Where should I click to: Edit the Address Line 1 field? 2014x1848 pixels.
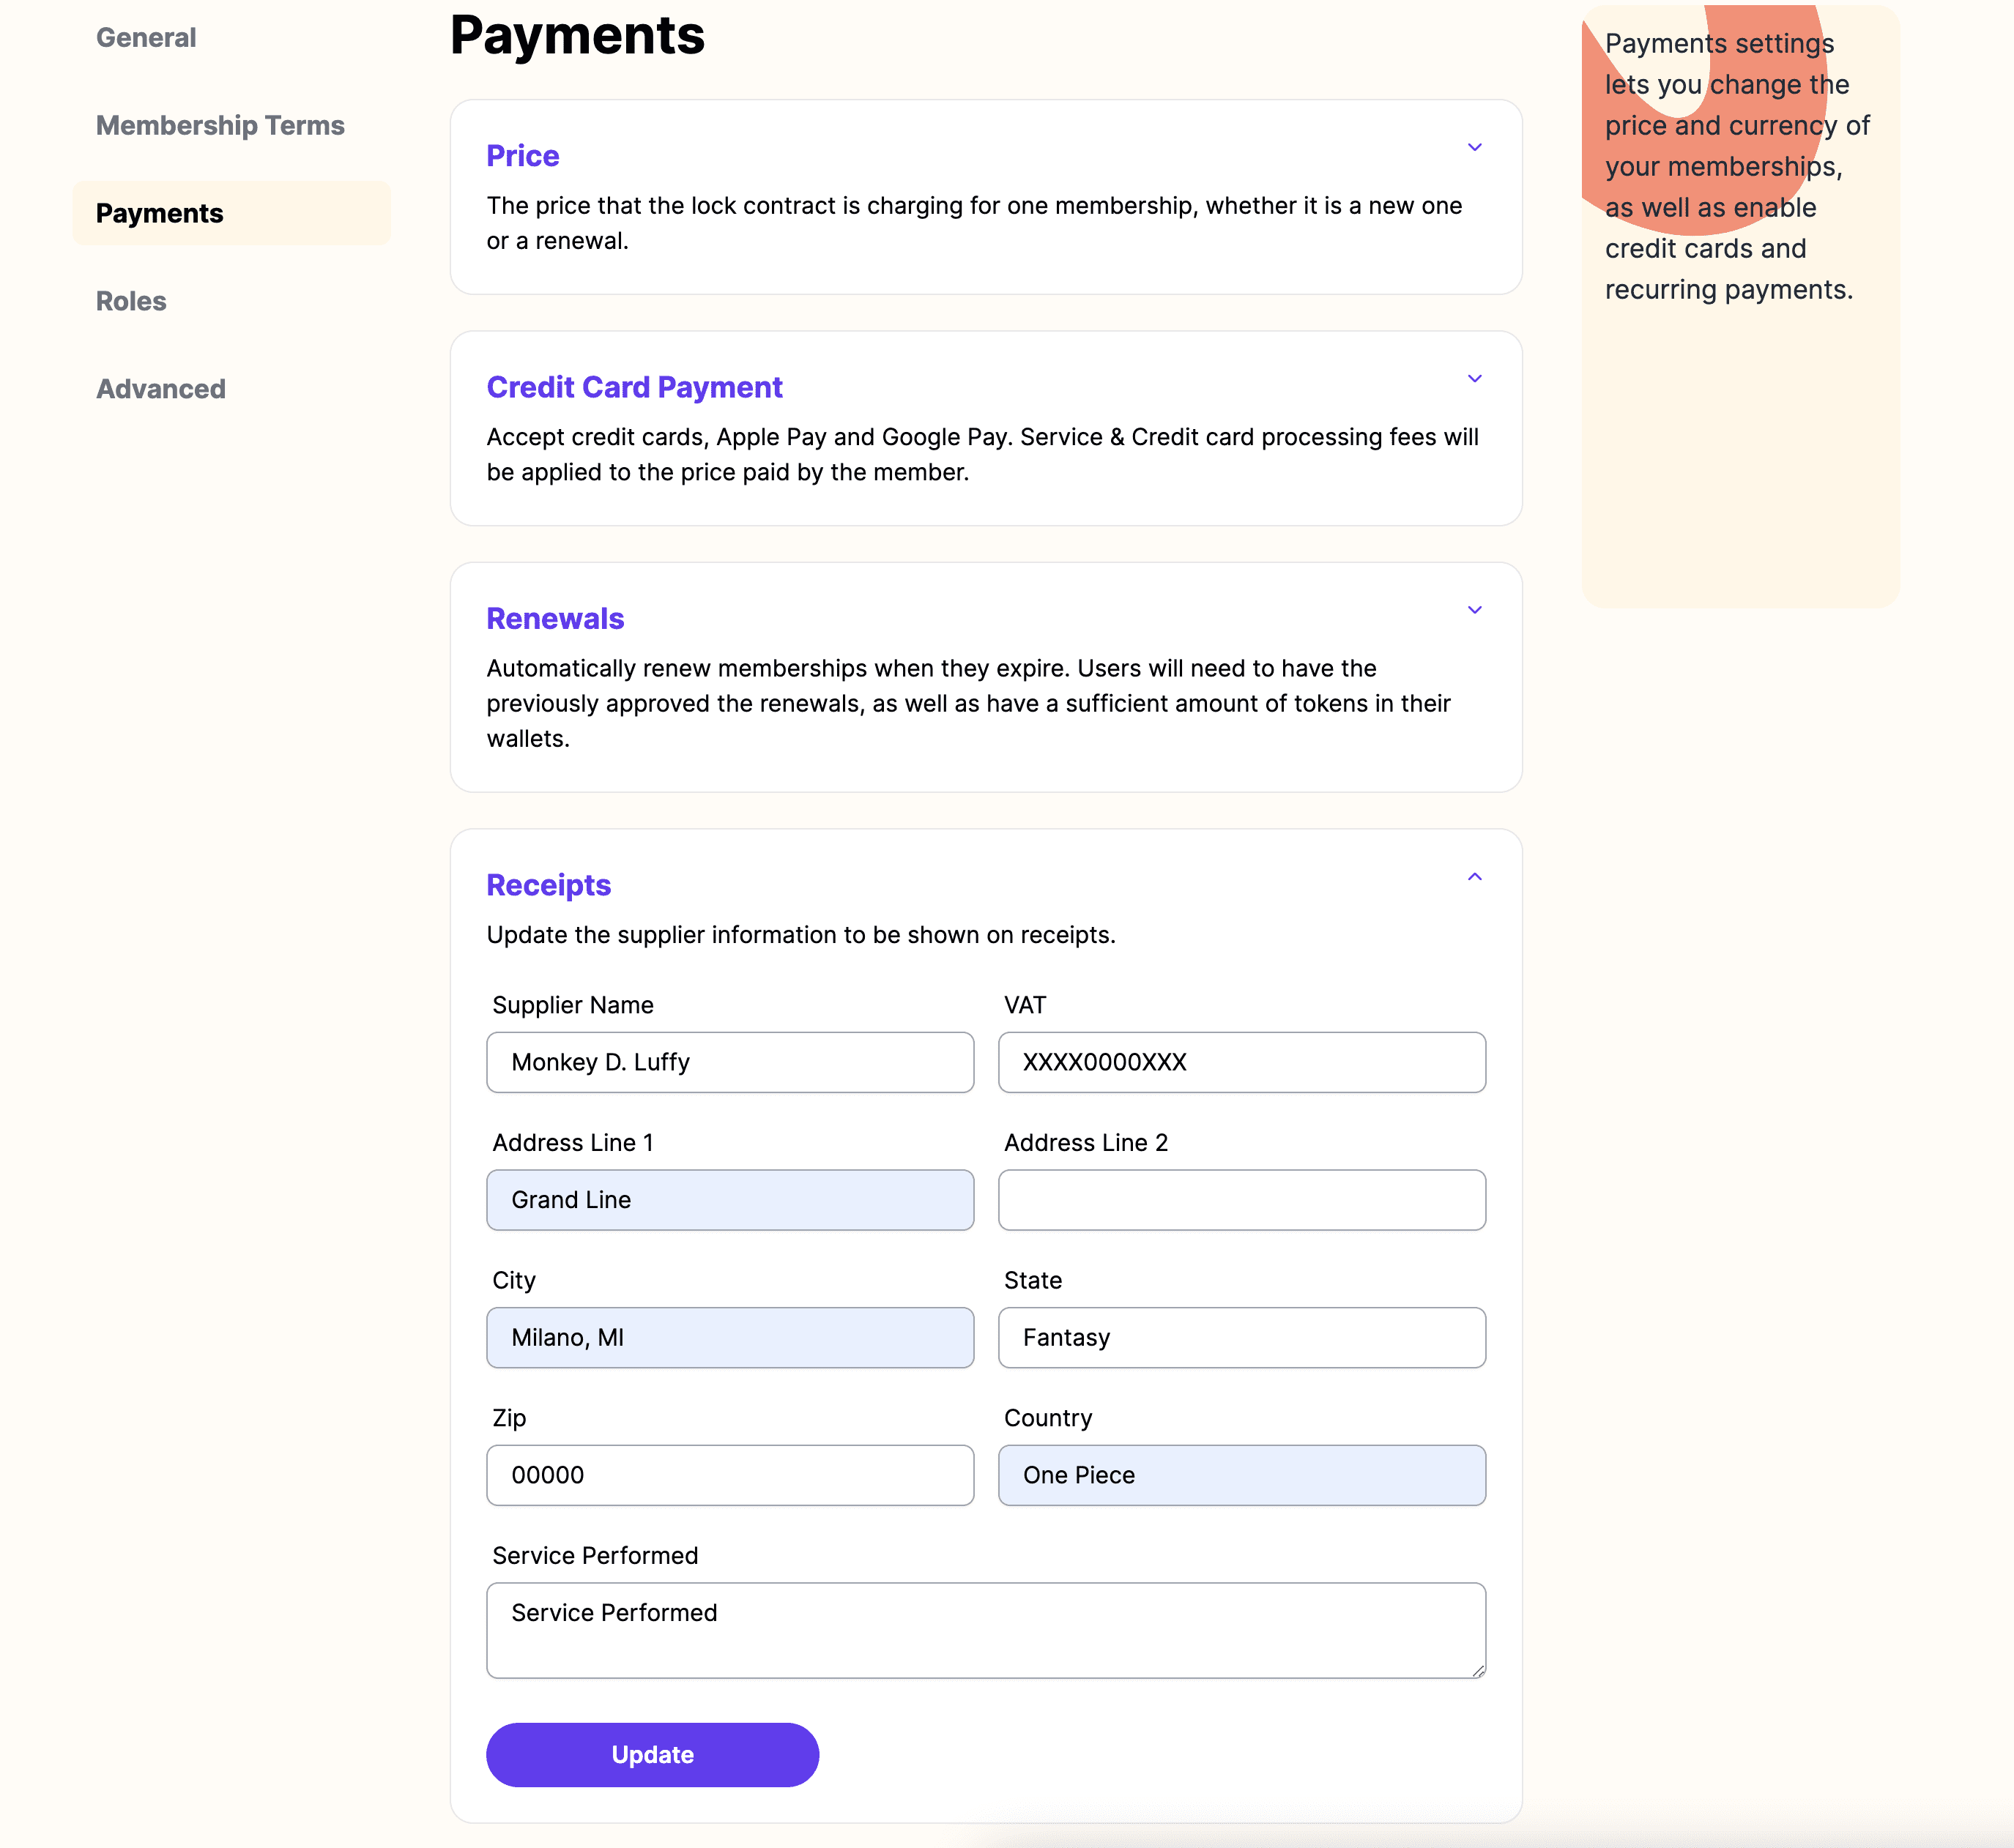[730, 1199]
